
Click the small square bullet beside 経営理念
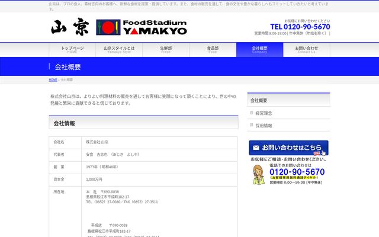pyautogui.click(x=251, y=113)
